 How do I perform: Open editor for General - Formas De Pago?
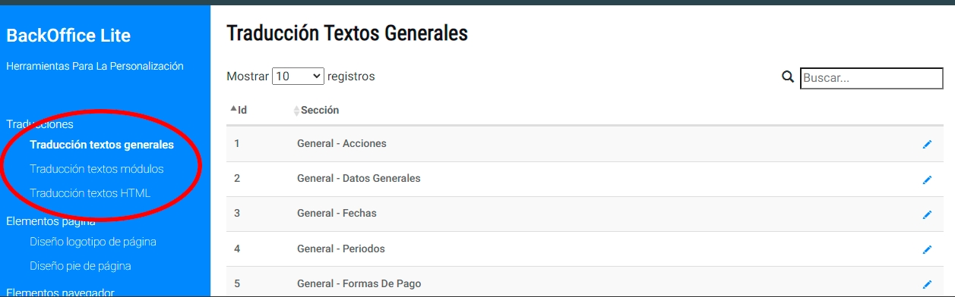click(927, 283)
